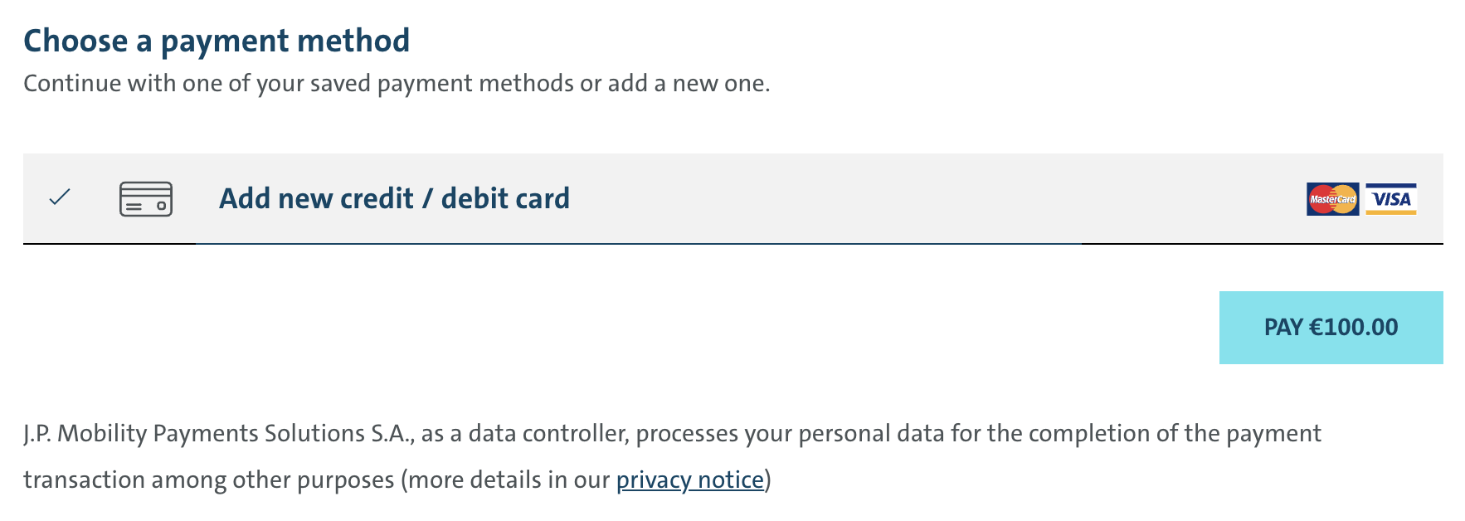Click the Choose a payment method heading
The height and width of the screenshot is (521, 1465).
click(x=217, y=39)
